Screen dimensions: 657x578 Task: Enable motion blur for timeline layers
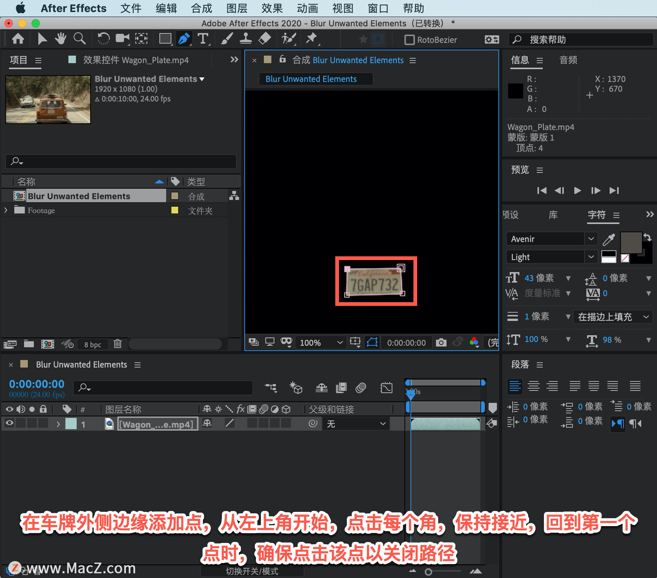(361, 387)
